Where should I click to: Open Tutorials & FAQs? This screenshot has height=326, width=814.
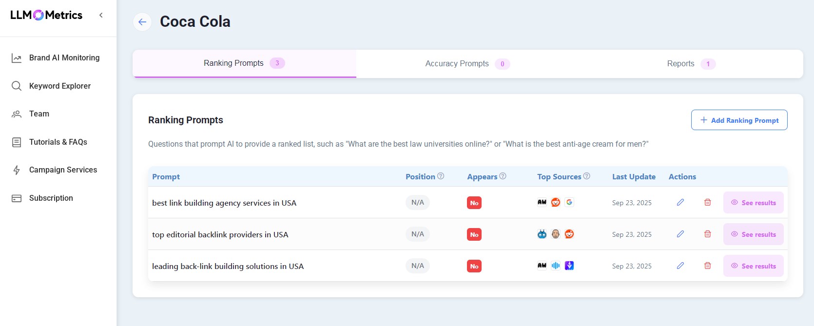(58, 142)
